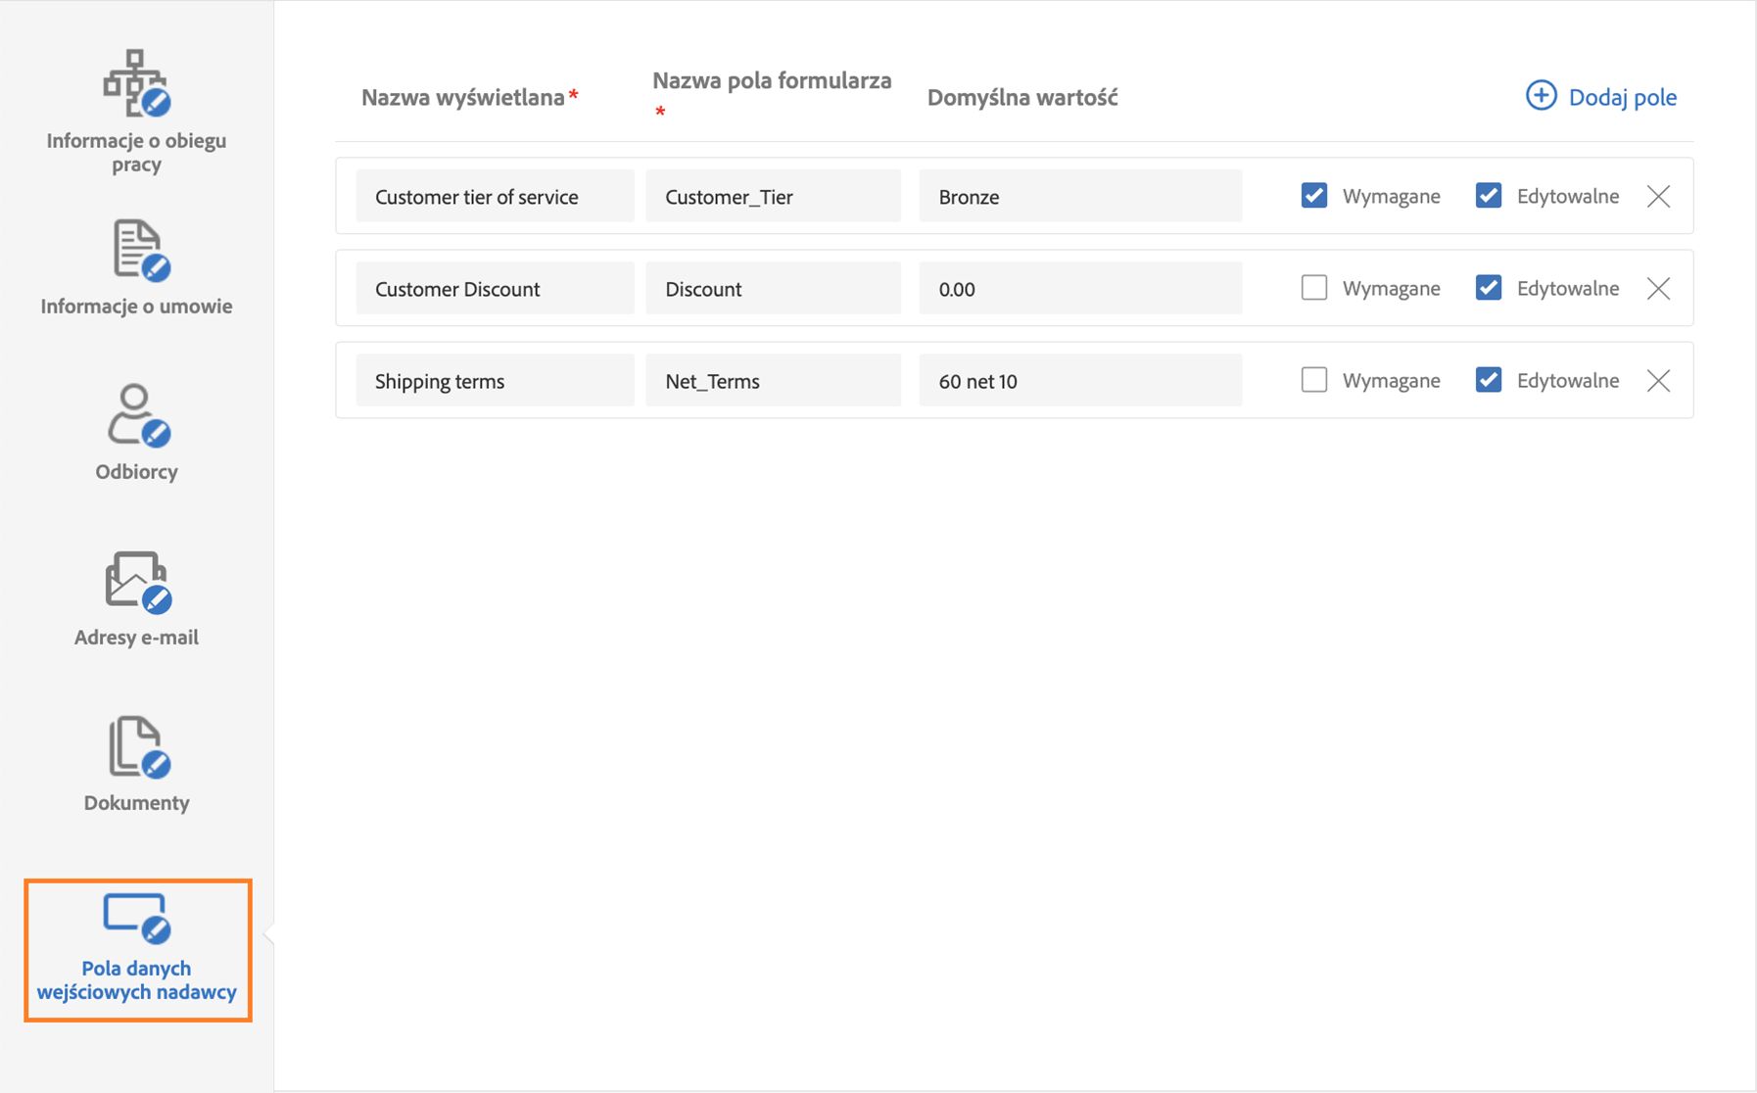The width and height of the screenshot is (1757, 1093).
Task: Uncheck Wymagane for Customer tier of service
Action: click(1314, 196)
